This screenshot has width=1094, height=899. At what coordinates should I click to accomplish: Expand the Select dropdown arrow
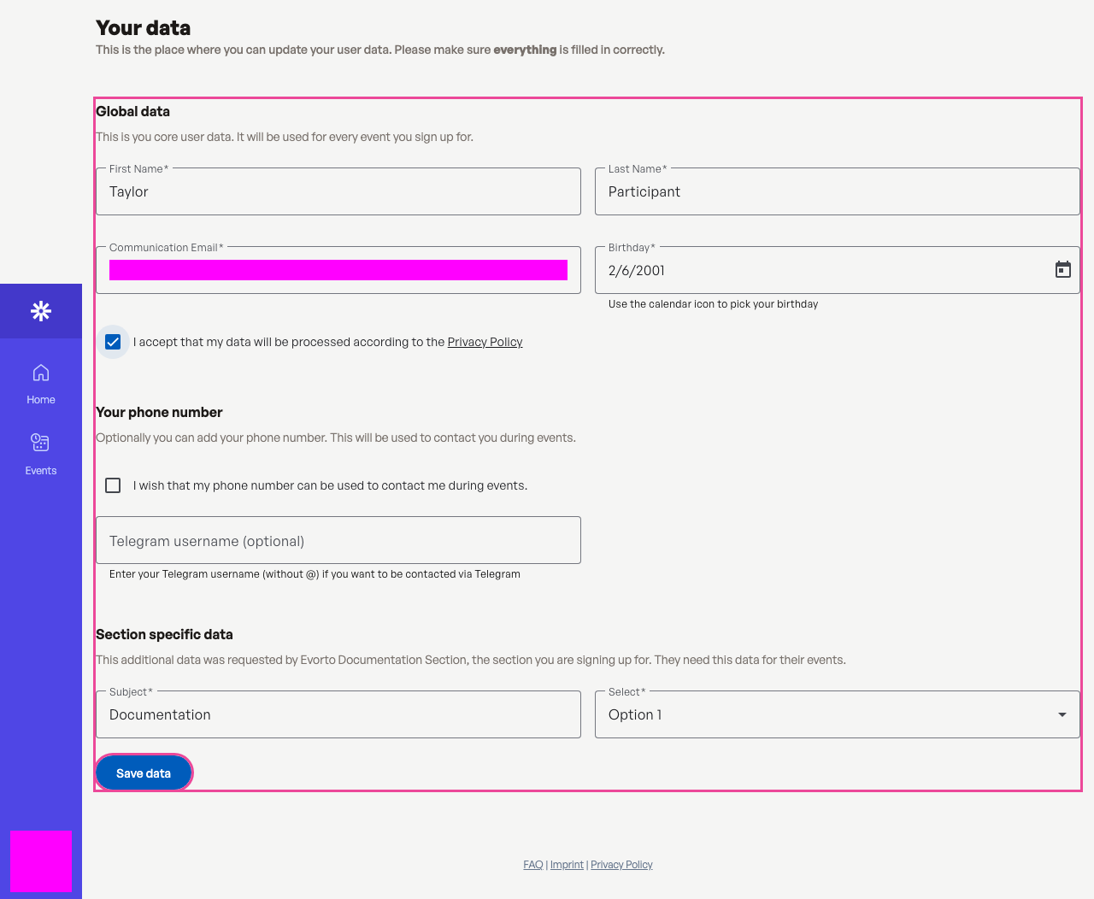pos(1062,714)
